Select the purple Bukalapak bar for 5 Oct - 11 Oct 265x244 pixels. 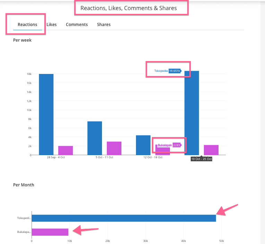click(114, 148)
